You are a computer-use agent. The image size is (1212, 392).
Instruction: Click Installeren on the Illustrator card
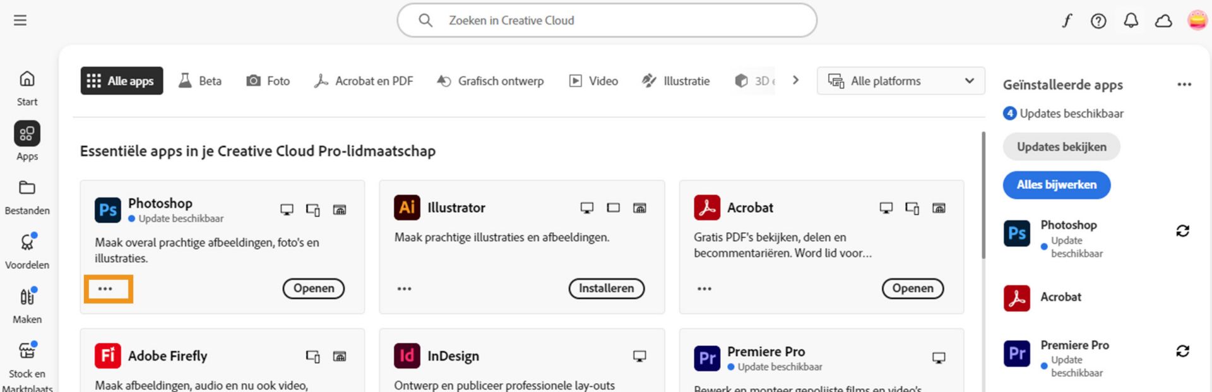[x=607, y=288]
